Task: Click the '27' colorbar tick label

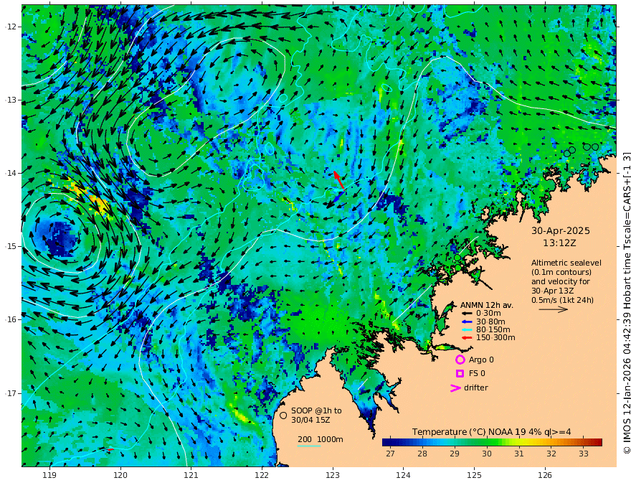Action: pos(390,454)
